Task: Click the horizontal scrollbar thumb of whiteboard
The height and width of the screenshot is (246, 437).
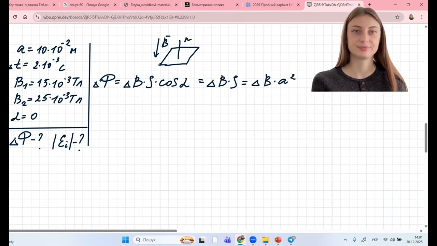Action: pyautogui.click(x=93, y=231)
